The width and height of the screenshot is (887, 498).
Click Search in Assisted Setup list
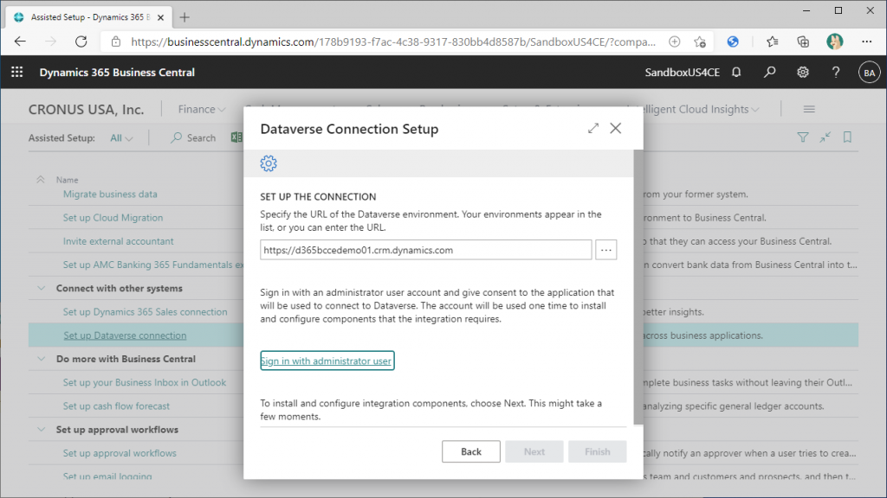pos(193,137)
